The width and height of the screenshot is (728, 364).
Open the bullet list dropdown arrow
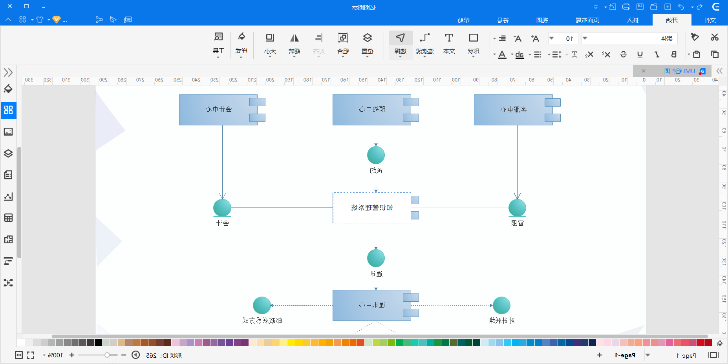530,54
